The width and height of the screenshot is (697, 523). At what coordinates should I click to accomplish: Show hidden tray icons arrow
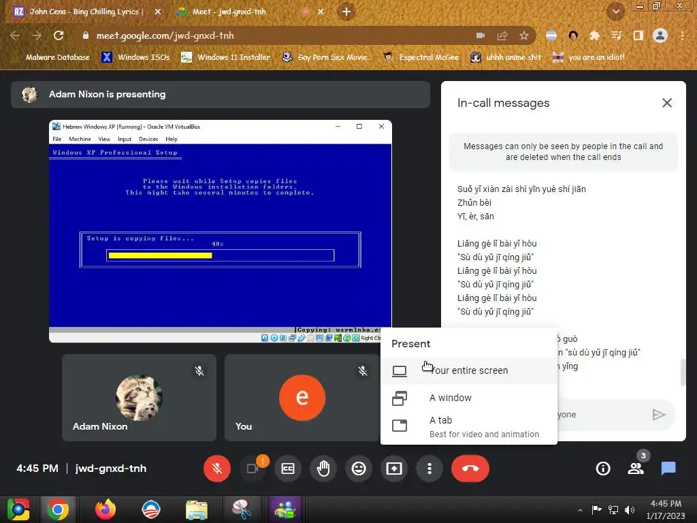point(580,510)
